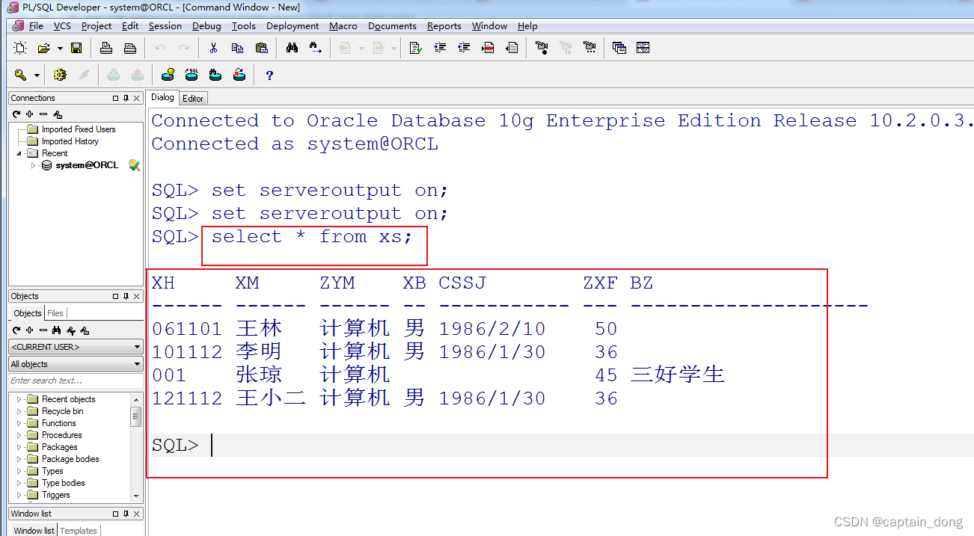Click the system@ORCL connection

click(86, 165)
